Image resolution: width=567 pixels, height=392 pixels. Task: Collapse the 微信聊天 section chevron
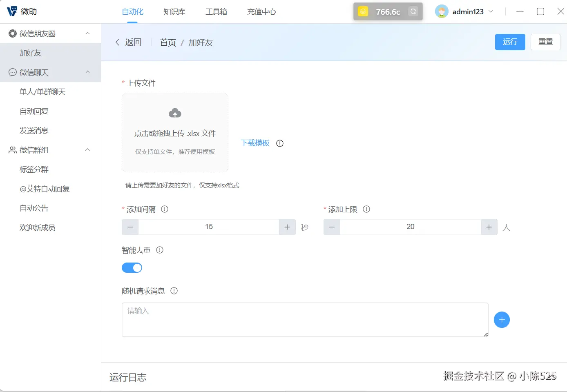coord(87,72)
